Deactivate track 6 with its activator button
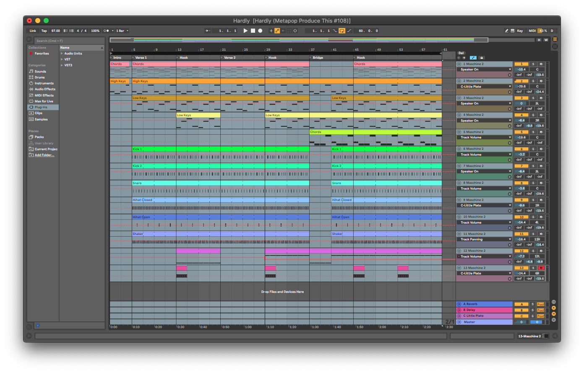 tap(521, 149)
